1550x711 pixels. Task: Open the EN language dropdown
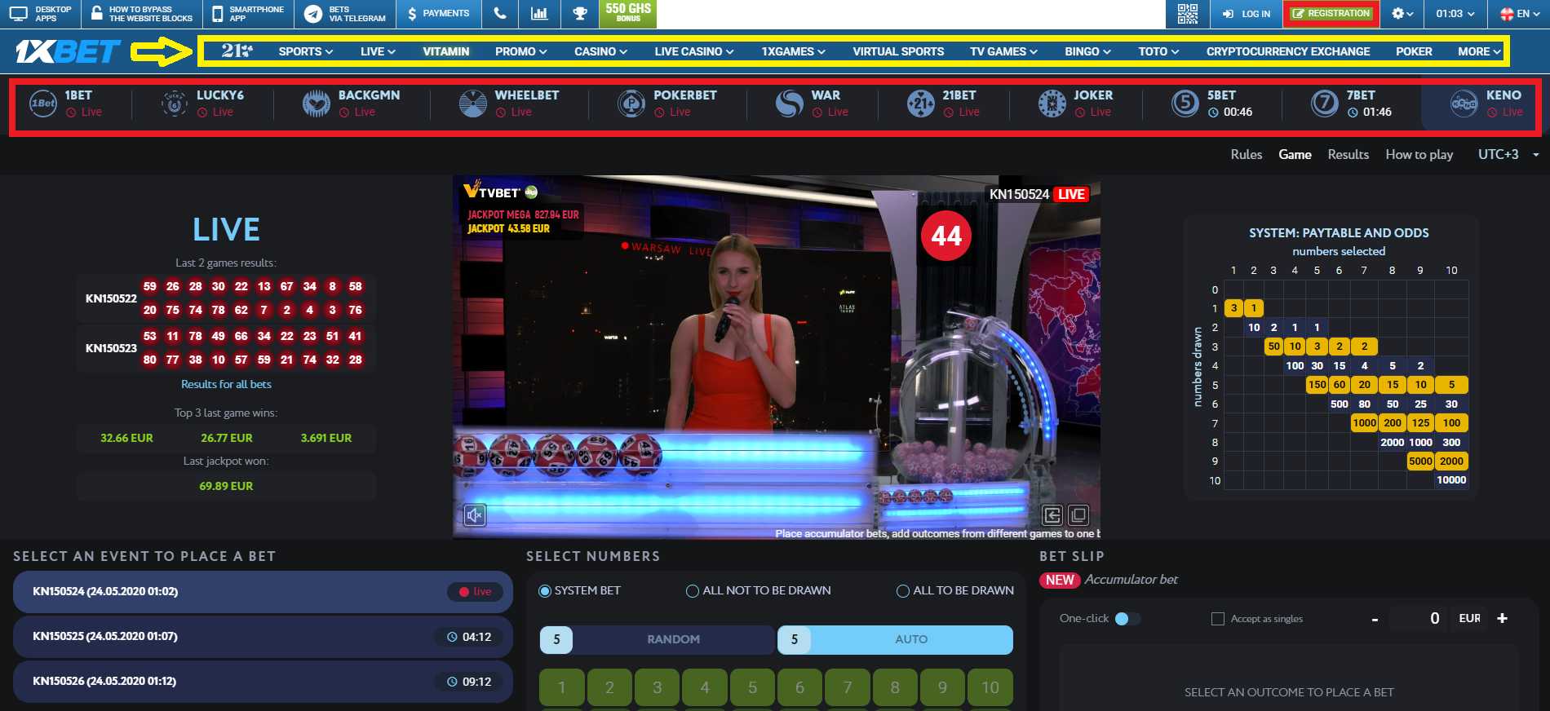tap(1521, 14)
